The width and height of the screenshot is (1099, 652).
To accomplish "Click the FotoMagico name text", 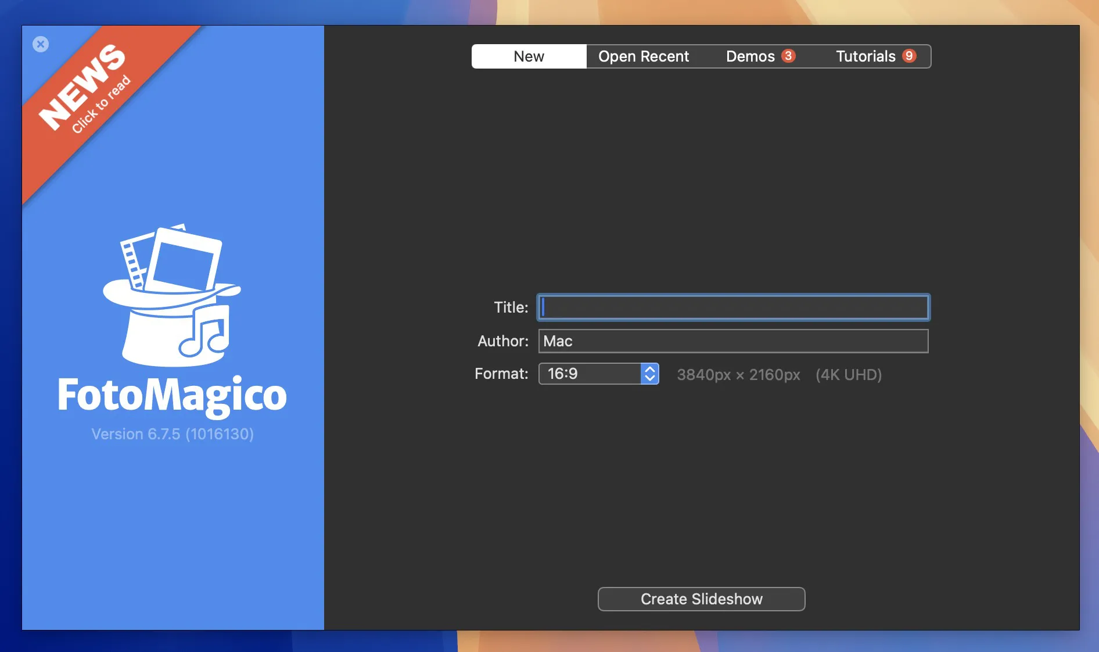I will (x=172, y=396).
